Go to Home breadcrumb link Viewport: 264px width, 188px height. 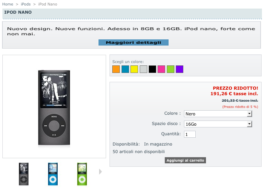[8, 4]
